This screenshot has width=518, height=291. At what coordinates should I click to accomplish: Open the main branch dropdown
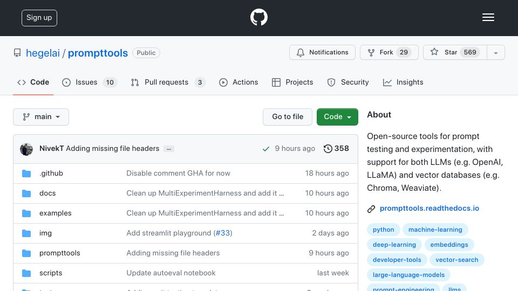click(41, 117)
